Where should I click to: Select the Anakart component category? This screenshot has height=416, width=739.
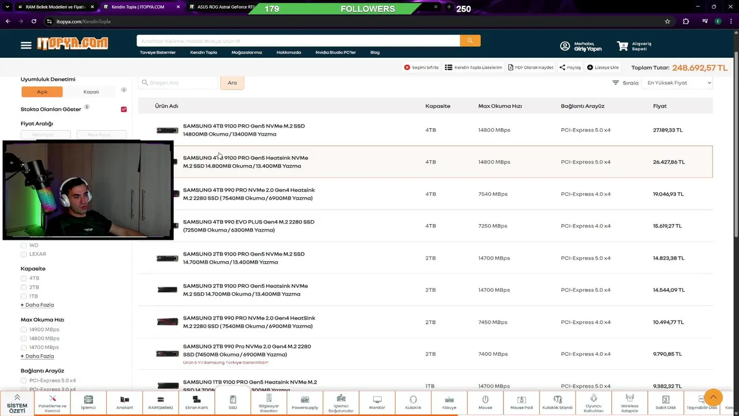125,403
